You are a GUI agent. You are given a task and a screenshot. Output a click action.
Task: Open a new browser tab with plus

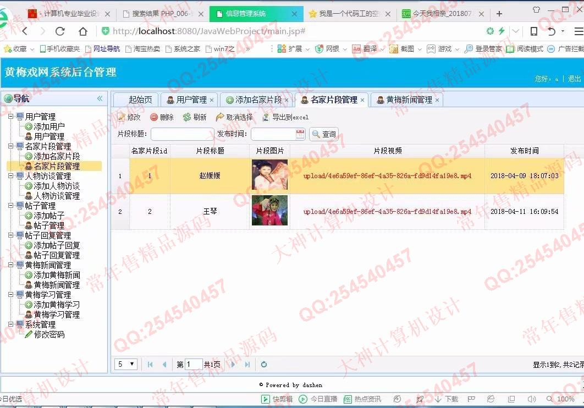coord(499,14)
